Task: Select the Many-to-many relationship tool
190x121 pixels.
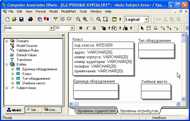Action: tap(169, 28)
